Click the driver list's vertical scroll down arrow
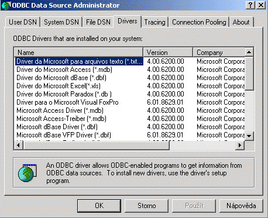This screenshot has width=268, height=218. (x=249, y=136)
